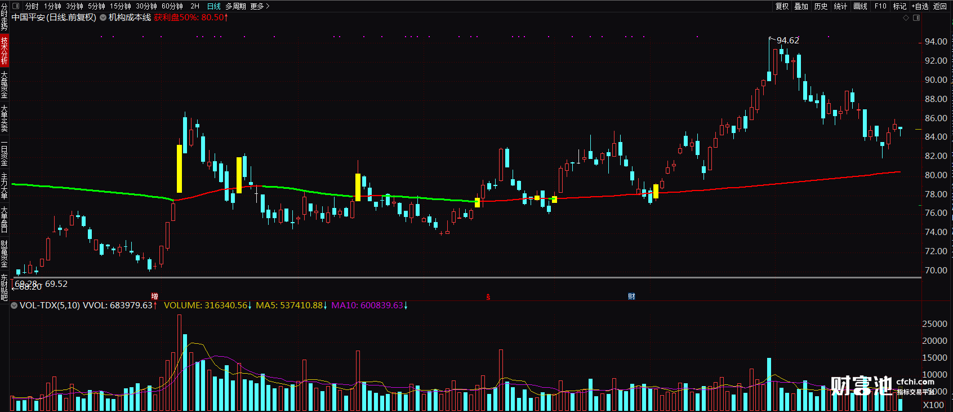Switch to the 分时 timeframe
The image size is (953, 412).
click(x=32, y=6)
